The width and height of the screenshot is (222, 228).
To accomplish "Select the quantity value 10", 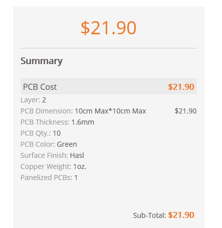I will [57, 133].
